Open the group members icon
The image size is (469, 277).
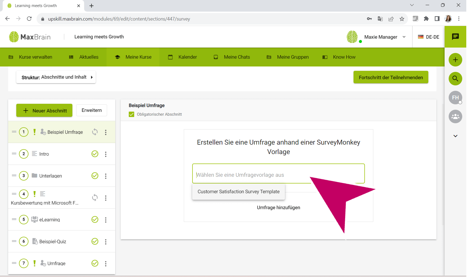tap(455, 116)
